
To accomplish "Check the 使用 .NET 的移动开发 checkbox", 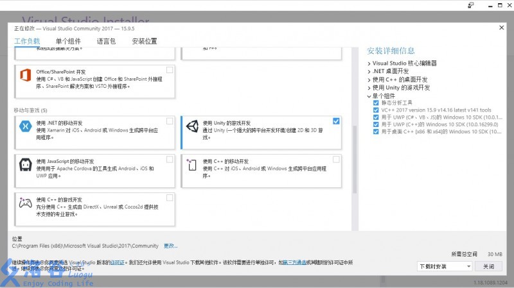I will [170, 121].
